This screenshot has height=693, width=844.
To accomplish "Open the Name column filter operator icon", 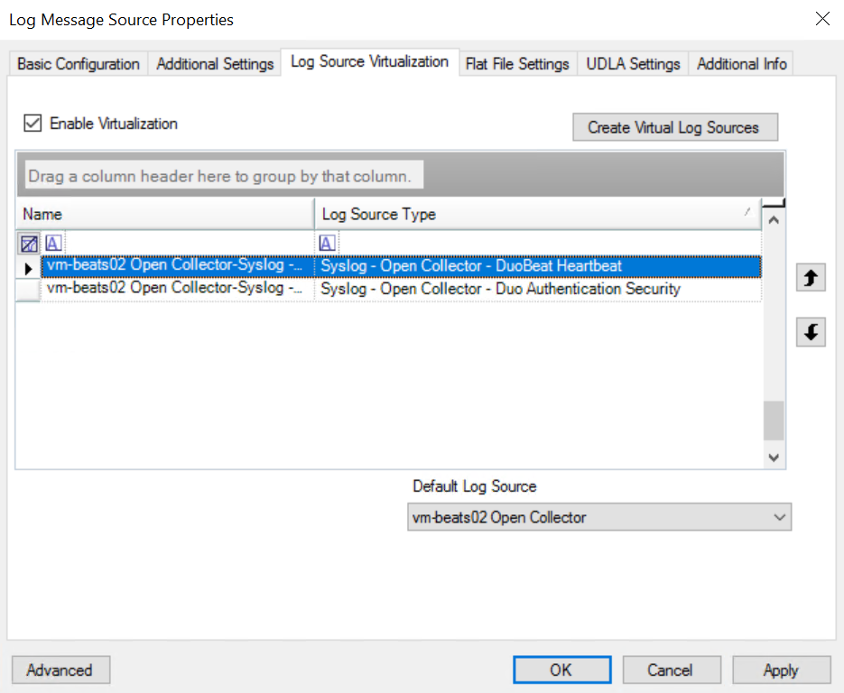I will (x=54, y=243).
